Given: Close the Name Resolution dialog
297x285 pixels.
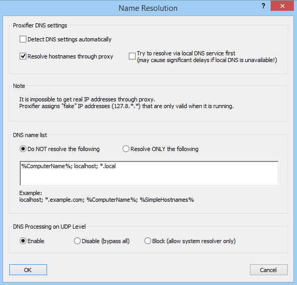Looking at the screenshot, I should [x=282, y=6].
